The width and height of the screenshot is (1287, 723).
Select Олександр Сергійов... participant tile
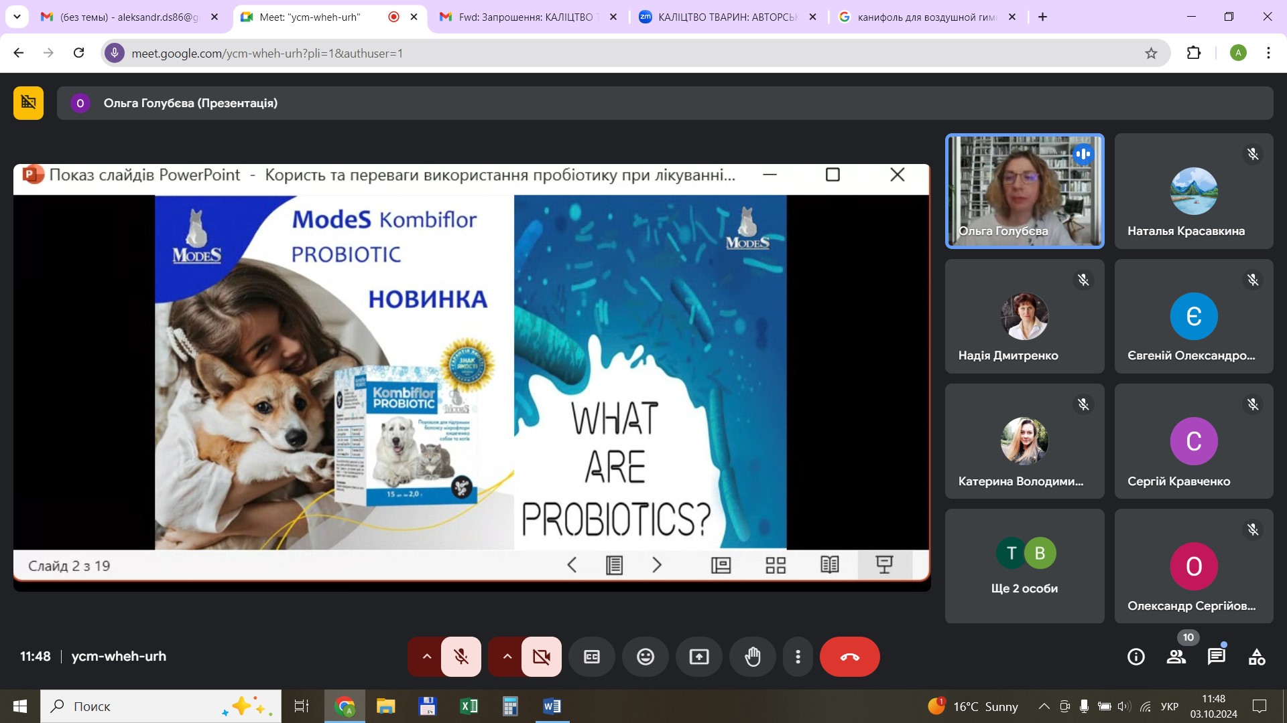[x=1193, y=566]
